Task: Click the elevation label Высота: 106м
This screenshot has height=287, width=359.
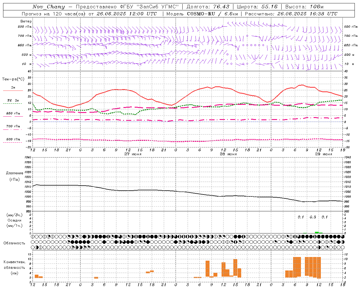Action: (x=304, y=7)
